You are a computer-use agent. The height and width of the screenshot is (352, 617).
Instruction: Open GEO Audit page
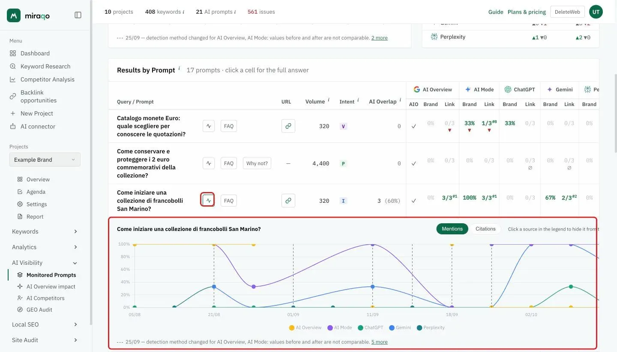click(39, 310)
